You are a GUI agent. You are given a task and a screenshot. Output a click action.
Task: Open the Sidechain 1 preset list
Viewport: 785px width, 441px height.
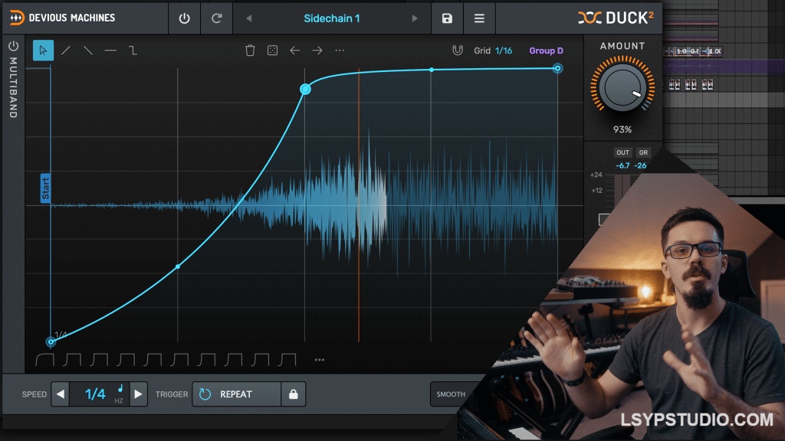point(331,18)
